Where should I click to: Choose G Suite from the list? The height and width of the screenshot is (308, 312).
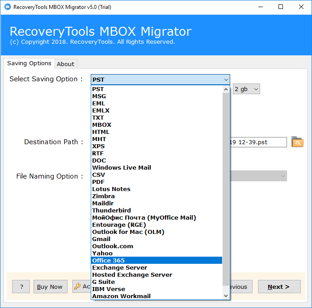(156, 282)
